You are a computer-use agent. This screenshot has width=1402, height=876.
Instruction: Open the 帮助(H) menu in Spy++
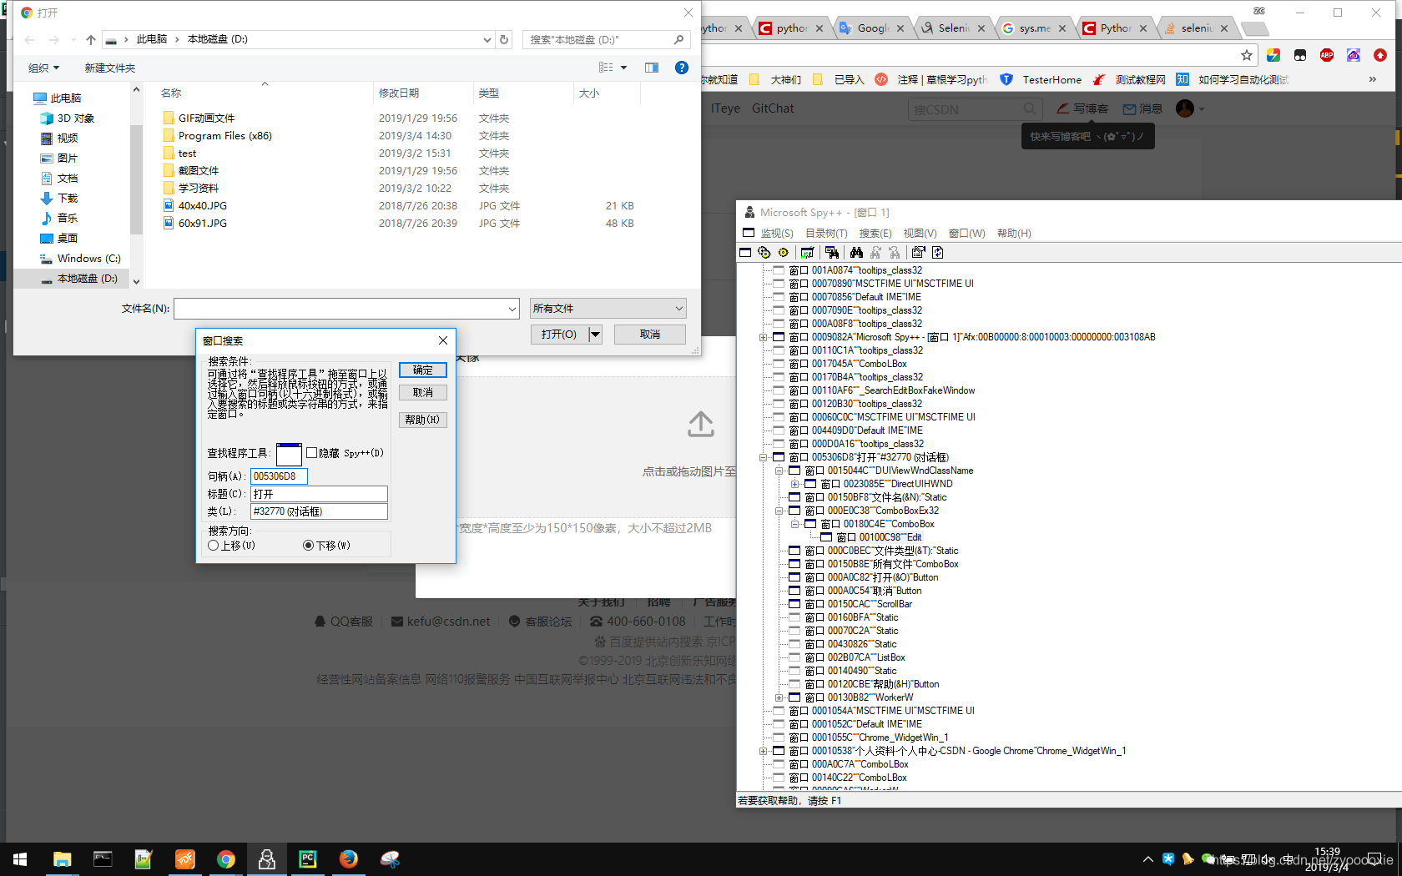pyautogui.click(x=1014, y=234)
